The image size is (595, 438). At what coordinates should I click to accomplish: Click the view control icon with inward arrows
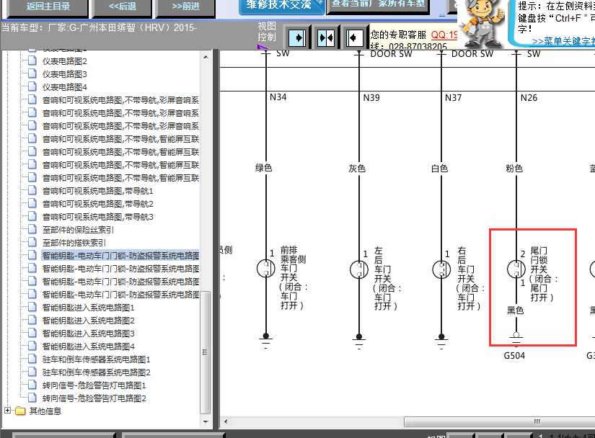[326, 38]
